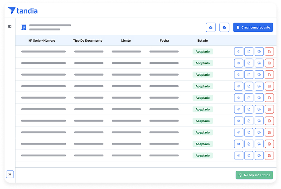Open the companies icon in left sidebar
Viewport: 281px width, 189px height.
point(10,26)
